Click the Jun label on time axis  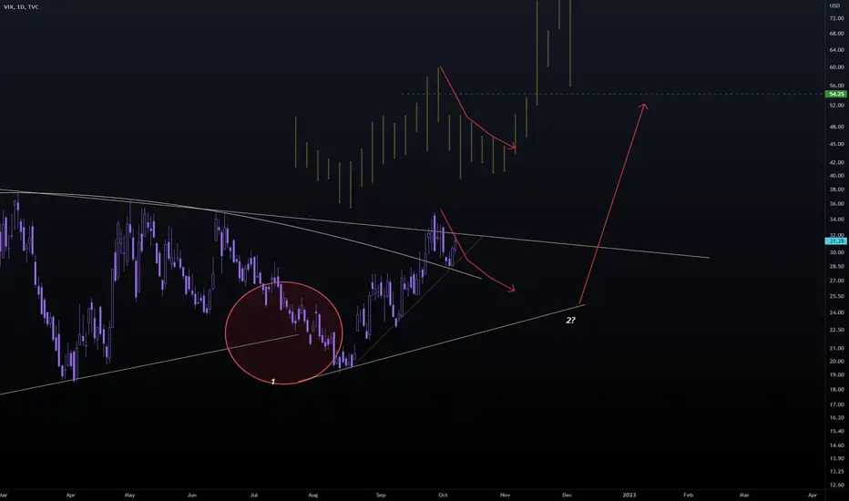[191, 495]
